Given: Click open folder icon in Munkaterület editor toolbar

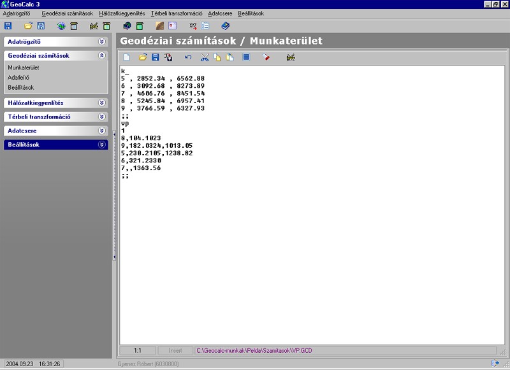Looking at the screenshot, I should point(143,57).
